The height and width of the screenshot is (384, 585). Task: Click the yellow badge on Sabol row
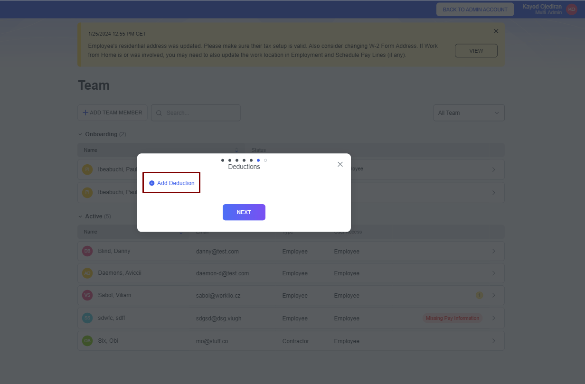(479, 295)
